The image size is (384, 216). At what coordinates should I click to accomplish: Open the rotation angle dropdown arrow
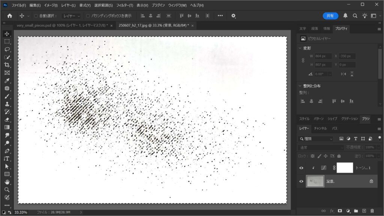coord(330,74)
